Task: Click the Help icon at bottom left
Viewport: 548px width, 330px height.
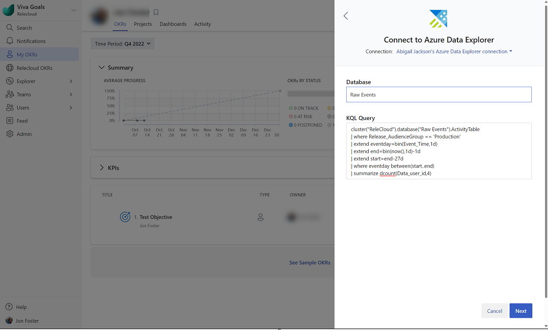Action: click(x=9, y=307)
